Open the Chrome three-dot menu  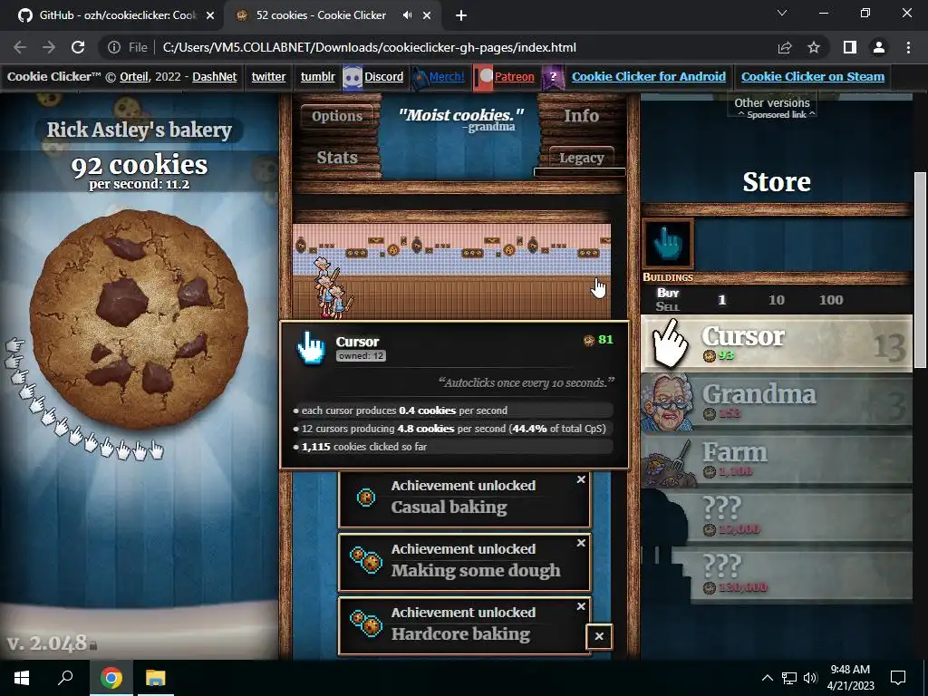(908, 47)
